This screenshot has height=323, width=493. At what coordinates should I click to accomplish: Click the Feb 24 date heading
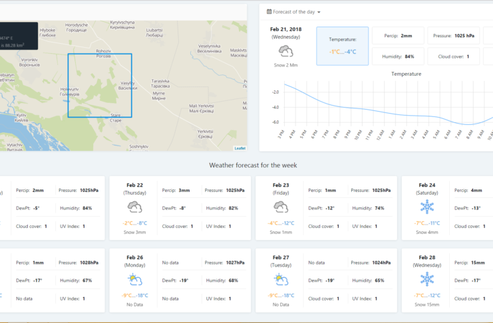coord(427,185)
